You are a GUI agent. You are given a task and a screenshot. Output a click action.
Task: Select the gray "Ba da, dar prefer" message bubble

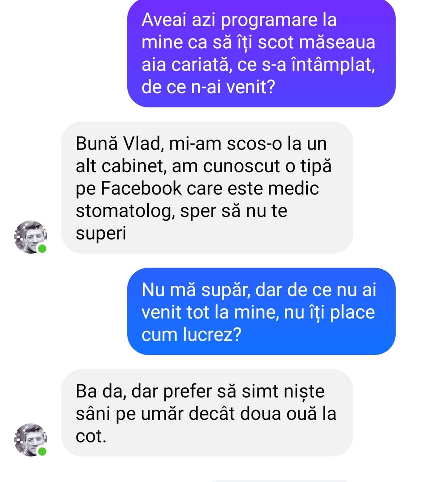click(x=207, y=413)
